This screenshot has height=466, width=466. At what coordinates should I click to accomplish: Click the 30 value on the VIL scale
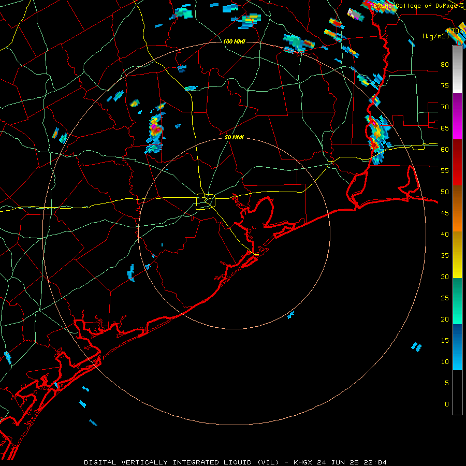coord(445,276)
